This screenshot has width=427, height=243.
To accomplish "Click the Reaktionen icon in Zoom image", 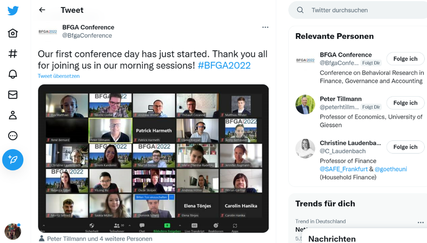I will coord(216,225).
